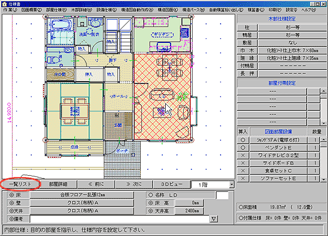
Task: Select the washbasin in 洗面脱衣 room
Action: (x=95, y=22)
